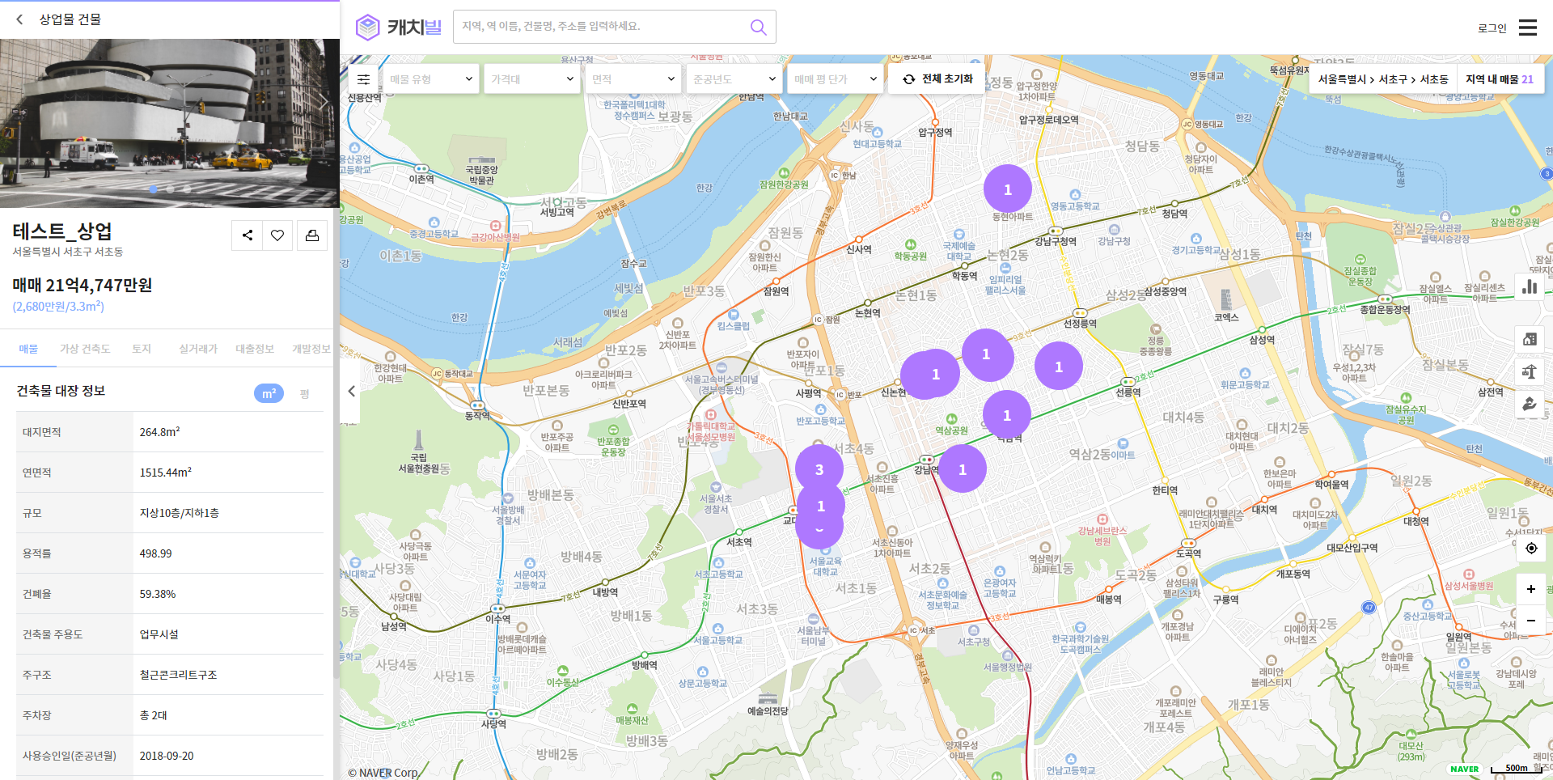Select the second photo carousel dot
This screenshot has width=1553, height=780.
(171, 189)
